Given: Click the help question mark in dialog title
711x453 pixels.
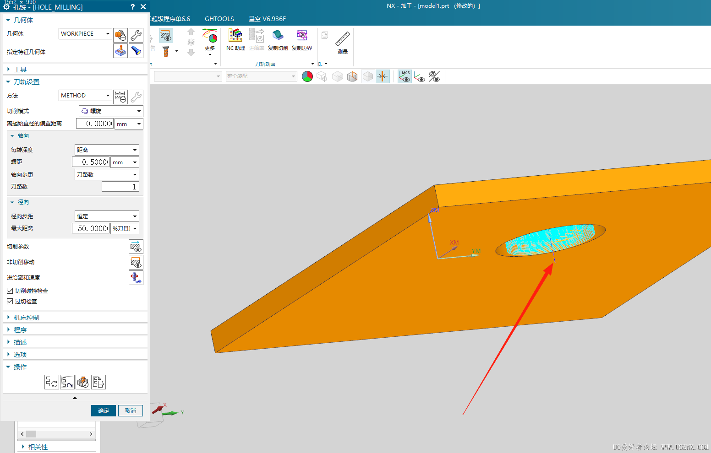Looking at the screenshot, I should tap(132, 6).
